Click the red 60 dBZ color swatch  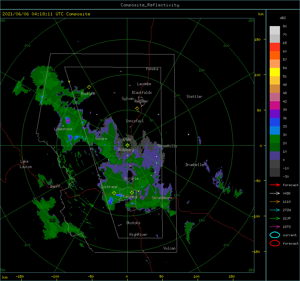point(275,47)
